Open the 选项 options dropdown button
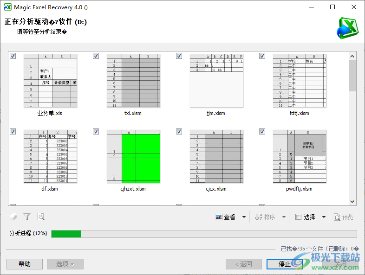 (x=65, y=264)
